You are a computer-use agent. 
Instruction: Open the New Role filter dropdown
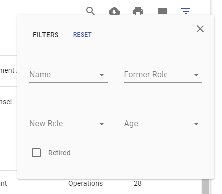click(68, 124)
